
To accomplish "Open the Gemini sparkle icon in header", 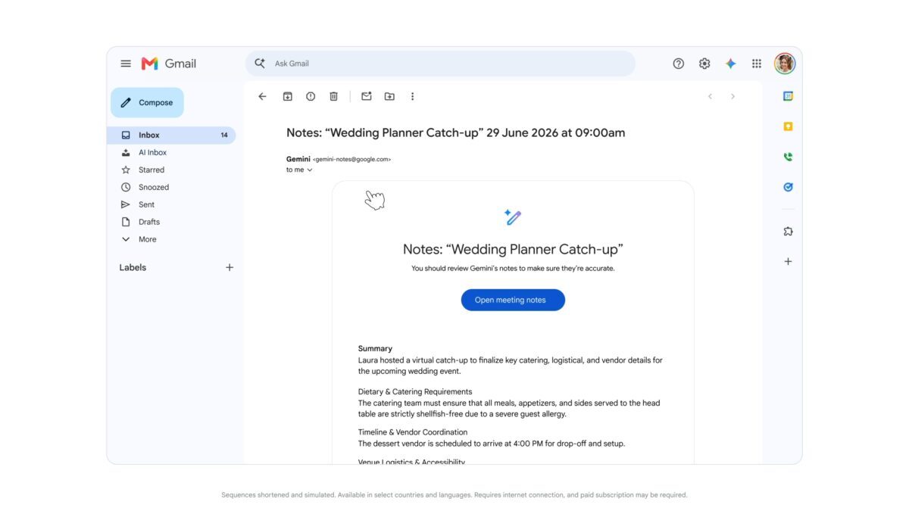I will (x=730, y=64).
